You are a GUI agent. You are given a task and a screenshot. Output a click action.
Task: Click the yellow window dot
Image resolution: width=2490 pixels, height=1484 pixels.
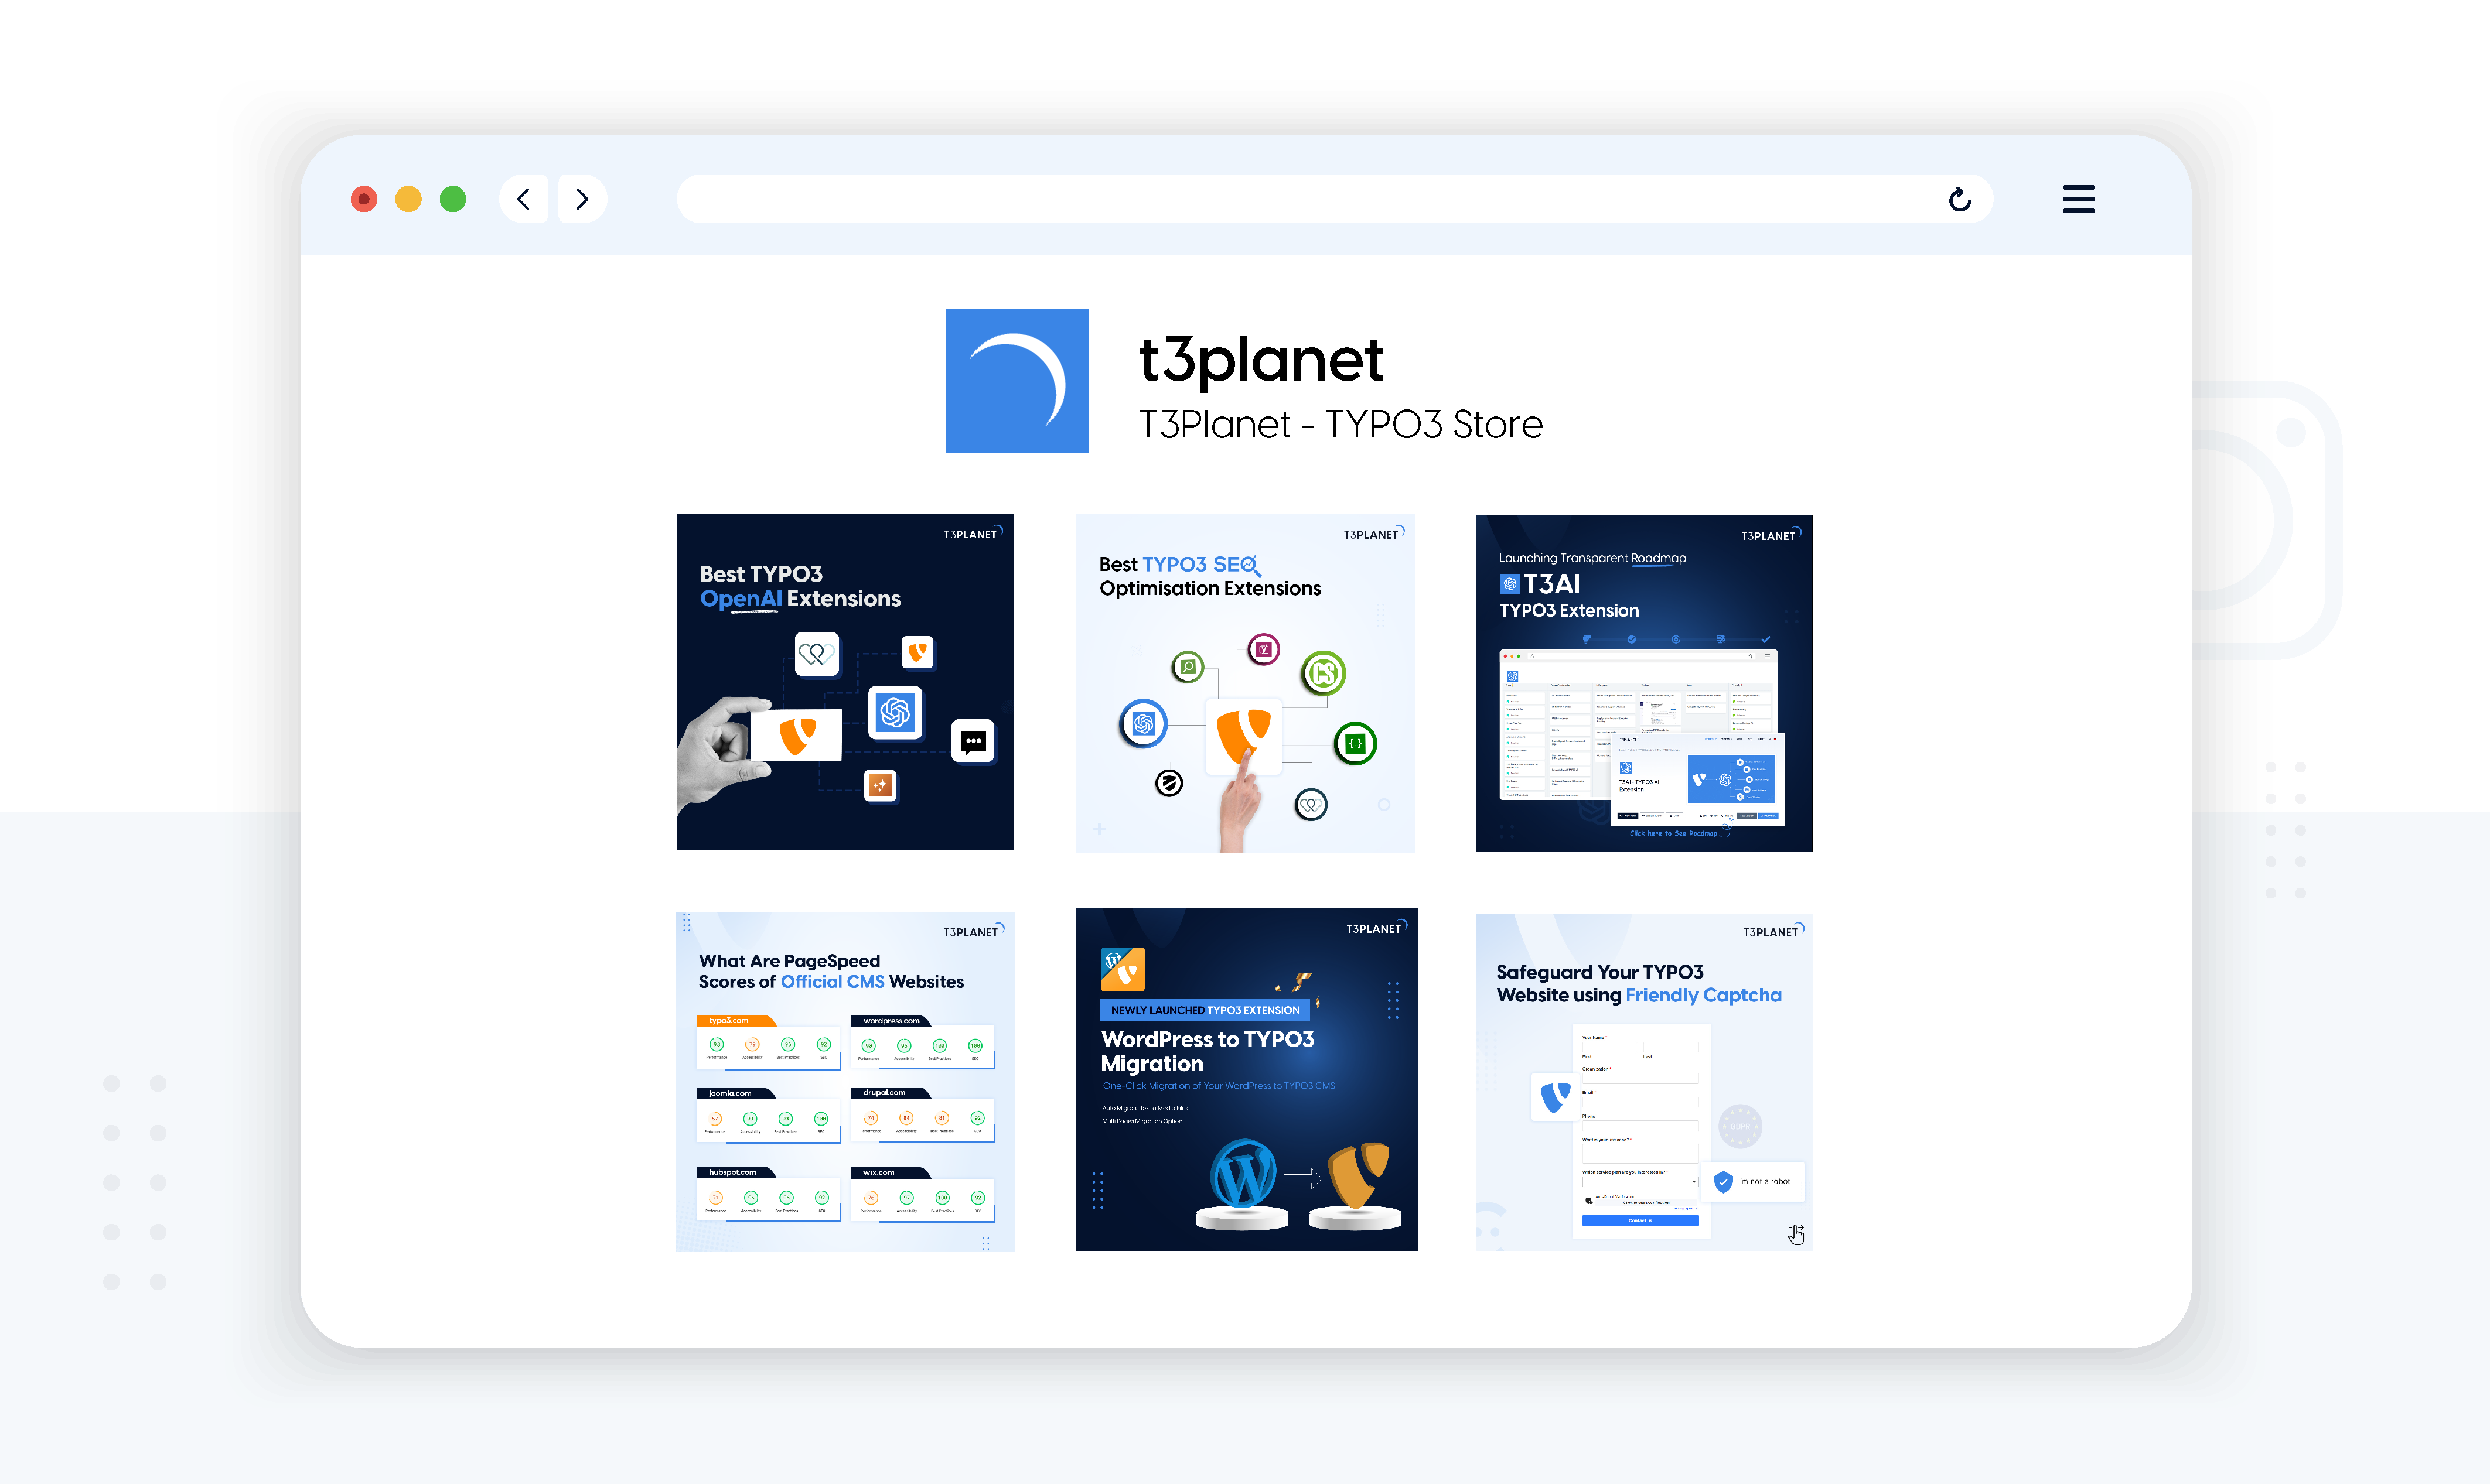pos(408,199)
